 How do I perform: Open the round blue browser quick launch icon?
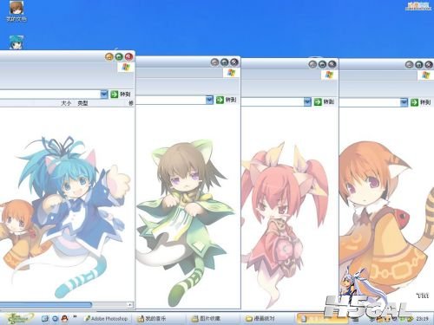click(55, 319)
